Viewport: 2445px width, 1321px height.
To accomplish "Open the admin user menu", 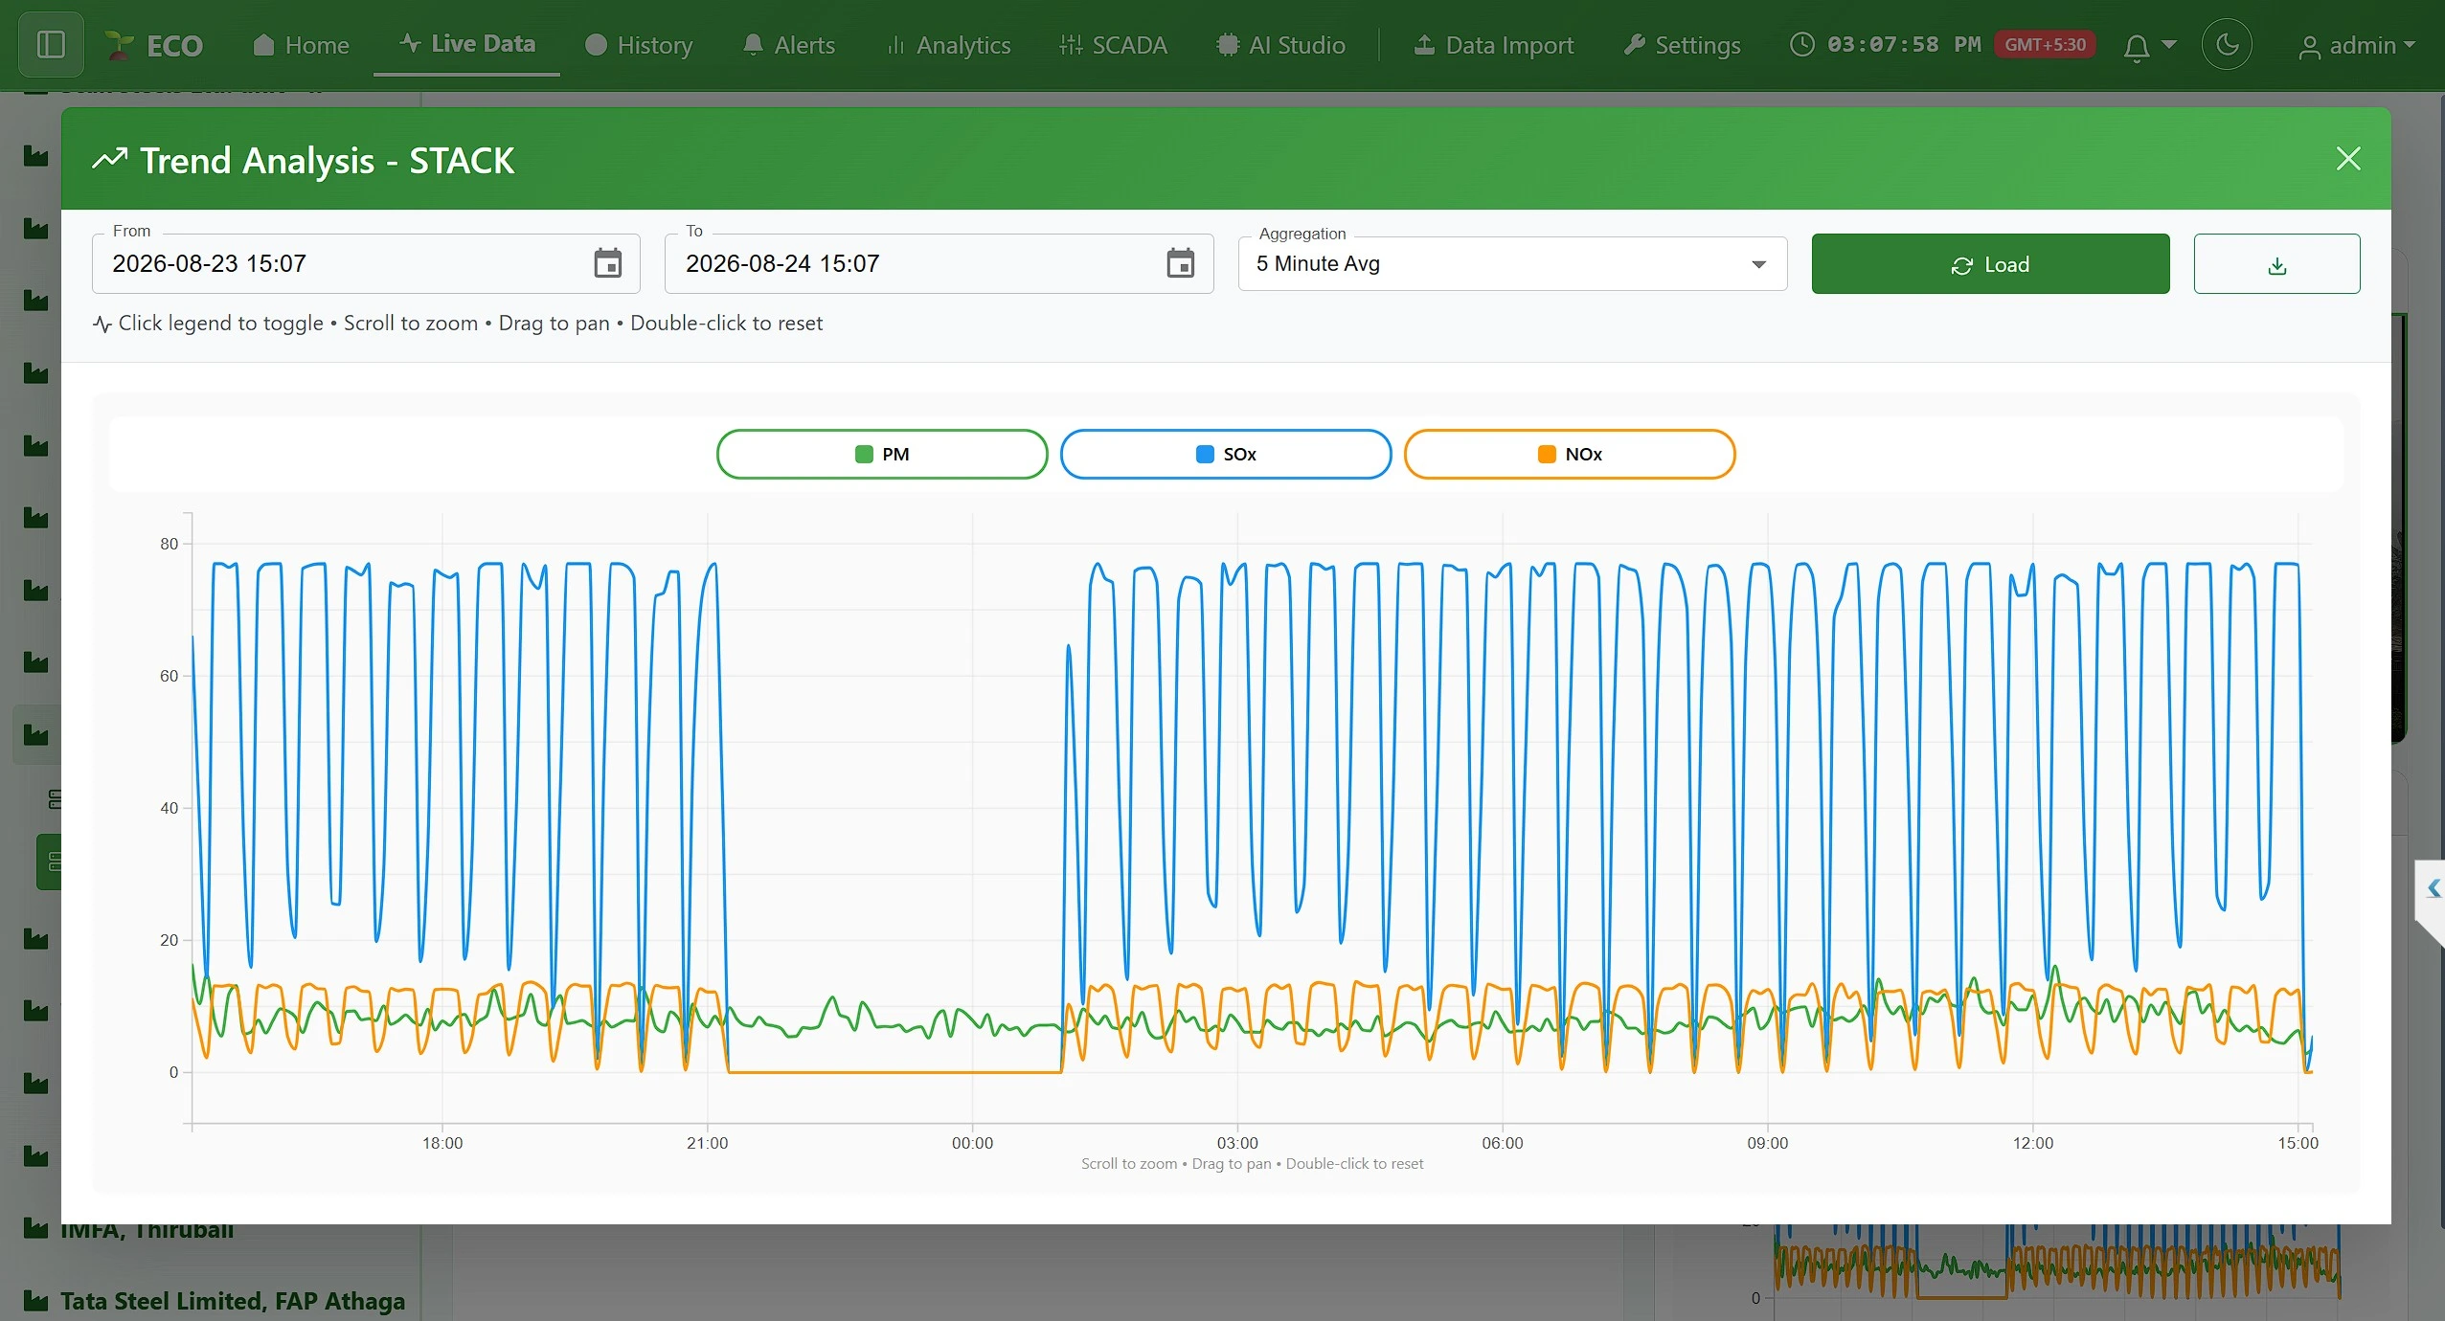I will click(x=2356, y=45).
